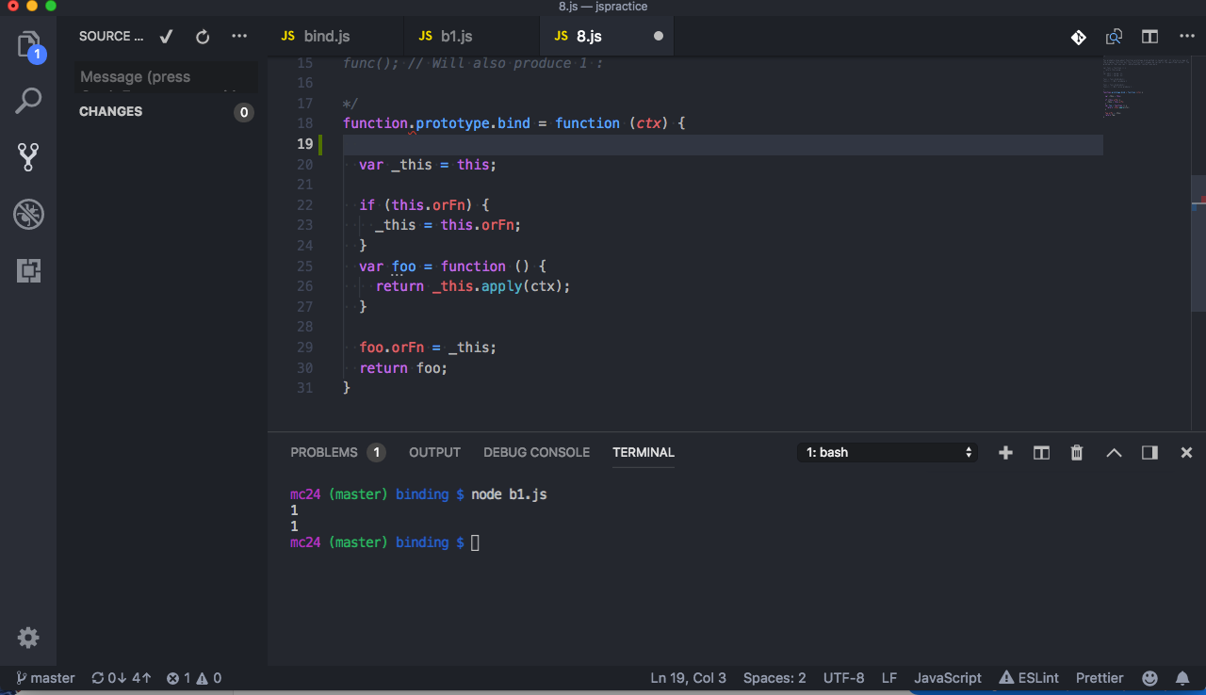This screenshot has height=695, width=1206.
Task: Click master branch in status bar
Action: [x=43, y=677]
